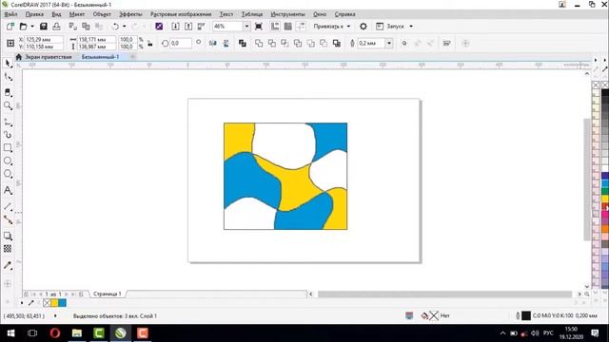Image resolution: width=609 pixels, height=342 pixels.
Task: Select the Connector tool
Action: click(x=8, y=219)
